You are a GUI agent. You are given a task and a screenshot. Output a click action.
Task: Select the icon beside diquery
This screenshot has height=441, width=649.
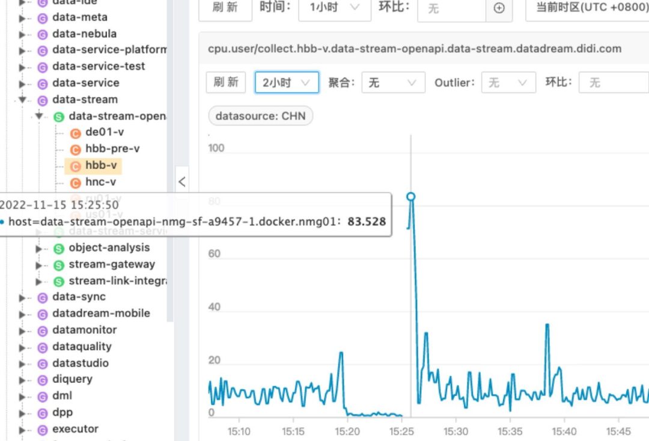click(x=42, y=380)
